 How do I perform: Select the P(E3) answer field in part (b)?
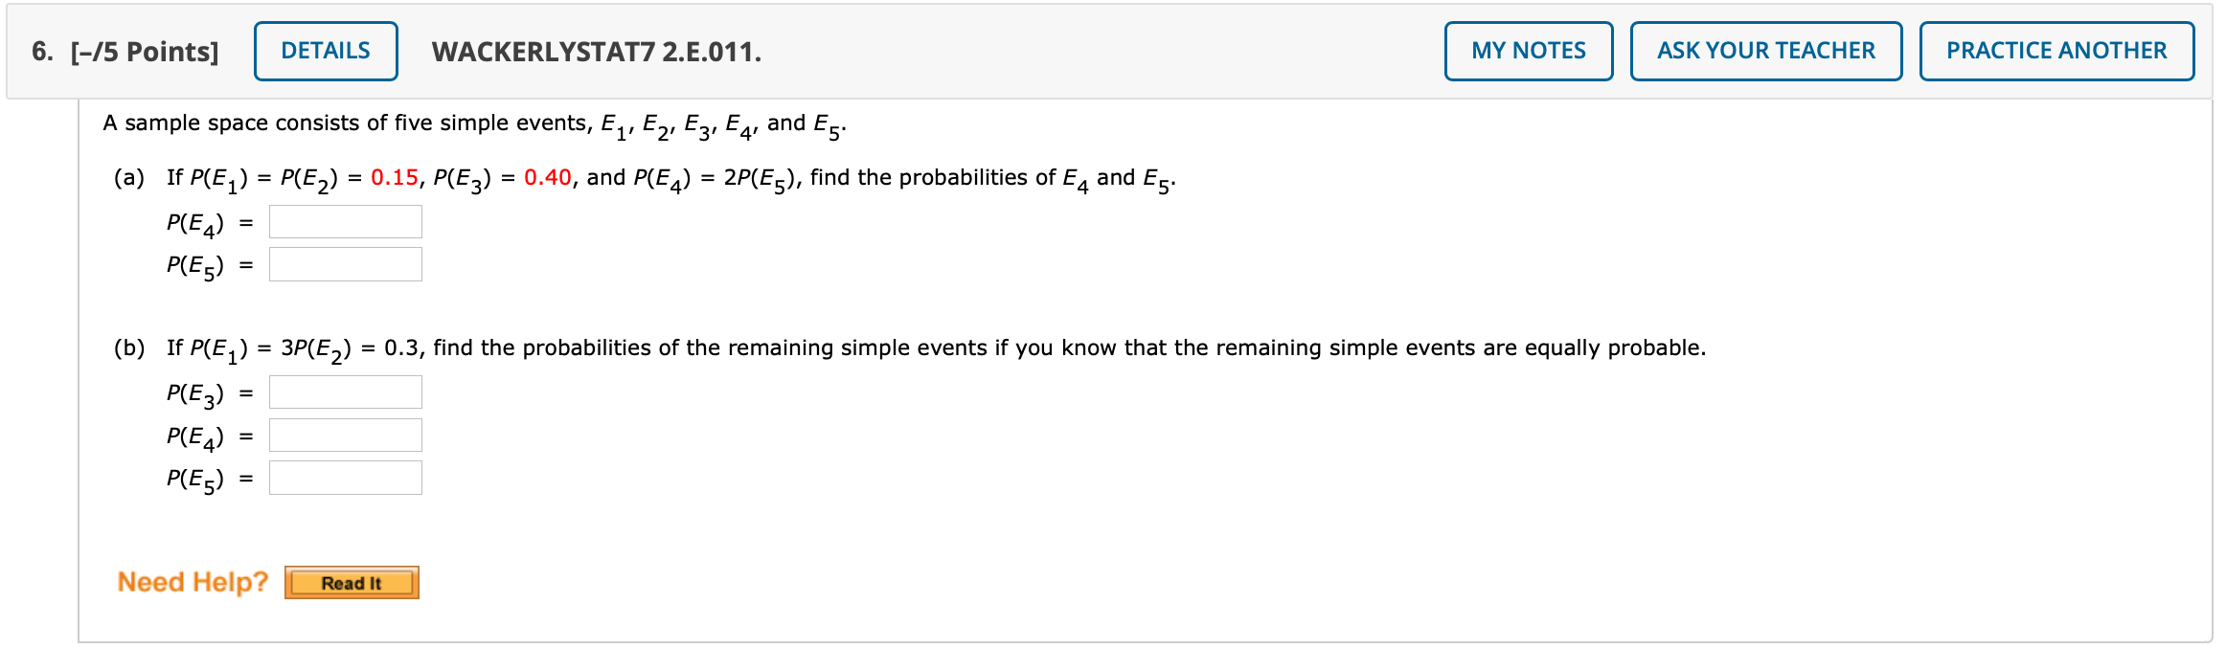click(345, 392)
